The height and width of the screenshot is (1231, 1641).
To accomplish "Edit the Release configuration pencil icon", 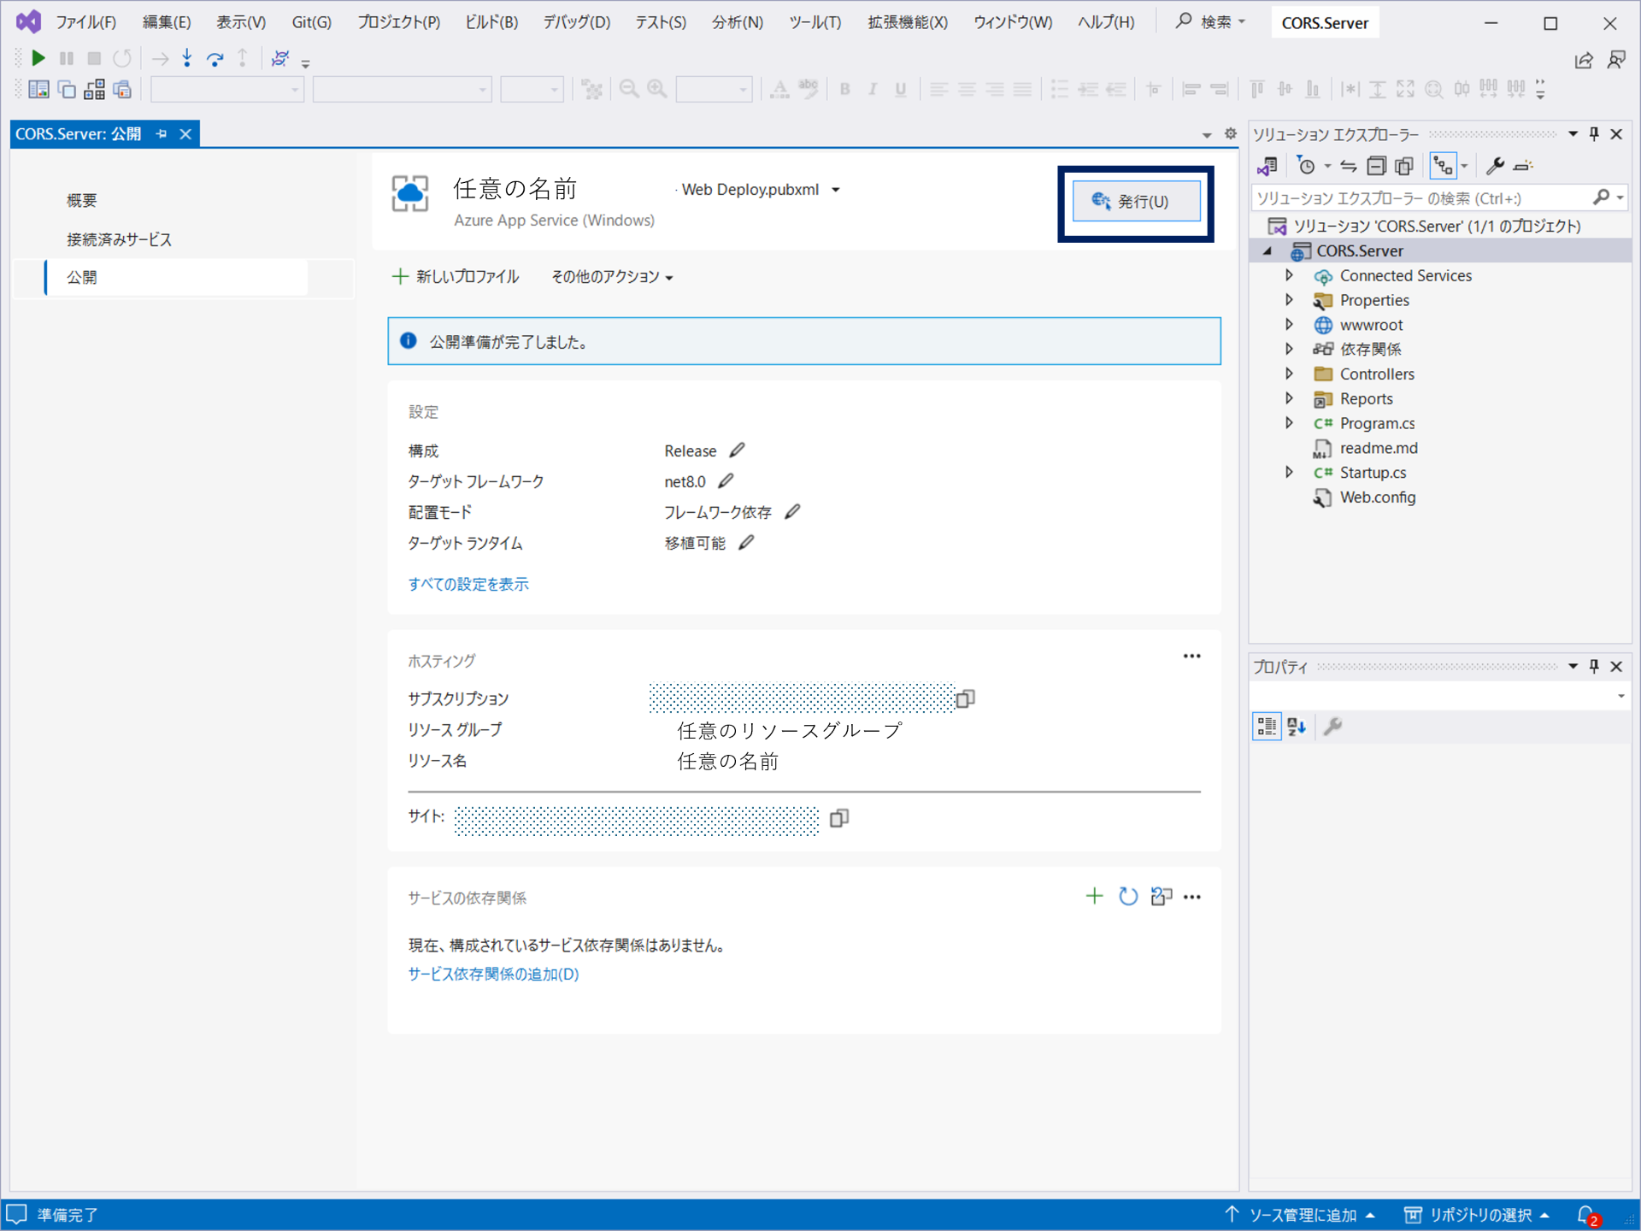I will (737, 451).
